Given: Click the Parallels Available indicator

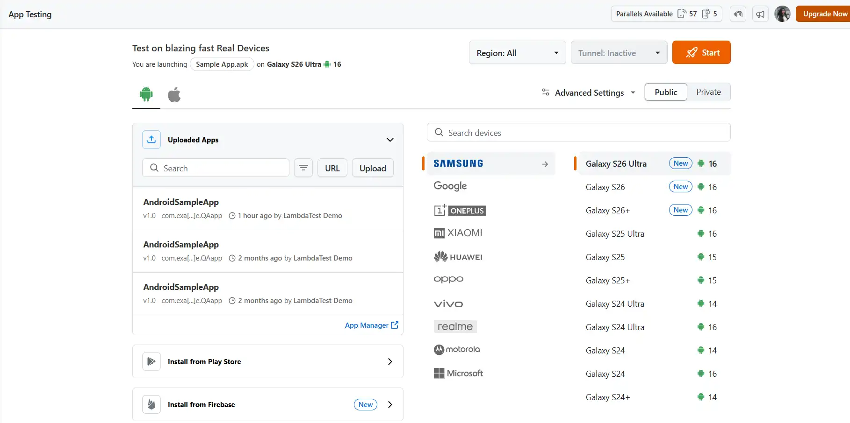Looking at the screenshot, I should tap(666, 14).
